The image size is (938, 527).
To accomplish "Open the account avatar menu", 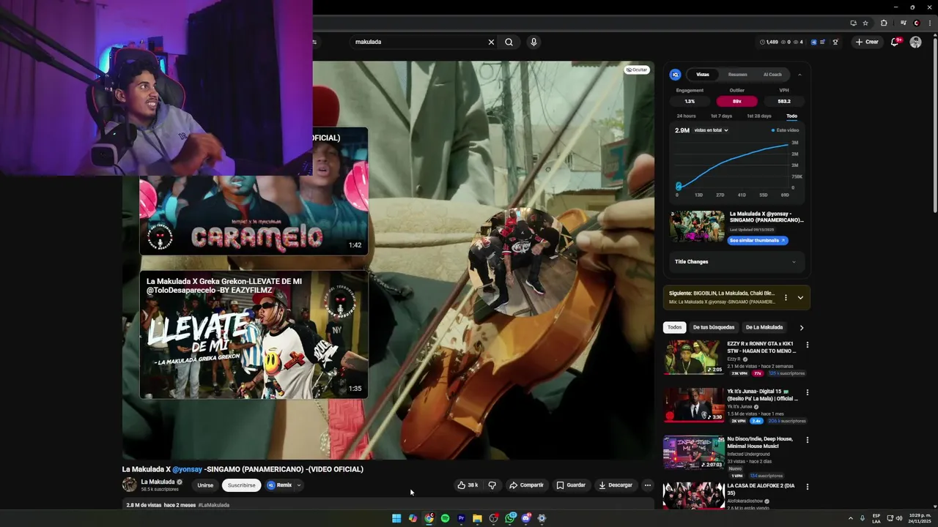I will 915,42.
